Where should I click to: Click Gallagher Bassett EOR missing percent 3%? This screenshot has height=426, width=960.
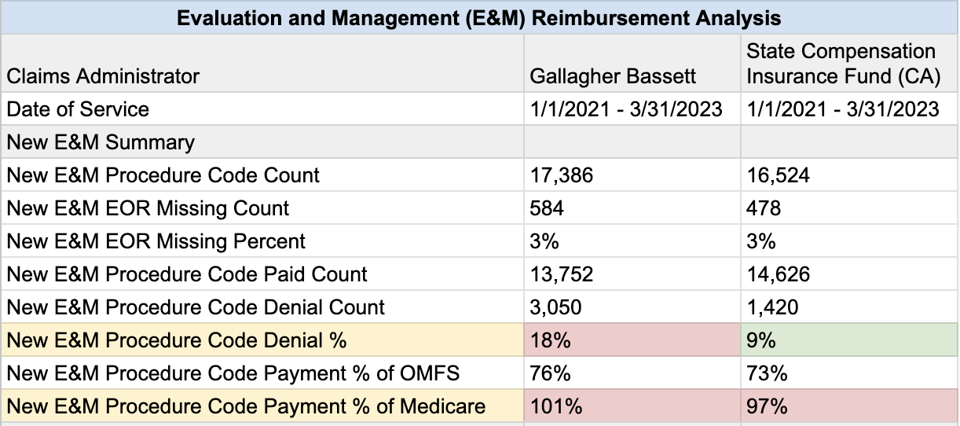633,241
